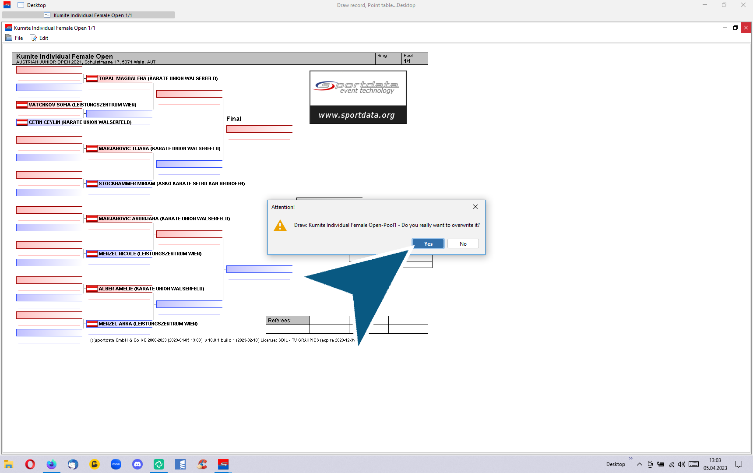Open the notification center icon
The image size is (753, 473).
pyautogui.click(x=739, y=464)
